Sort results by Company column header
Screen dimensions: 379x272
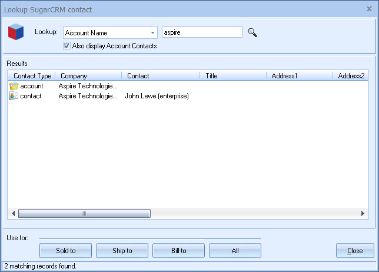88,76
